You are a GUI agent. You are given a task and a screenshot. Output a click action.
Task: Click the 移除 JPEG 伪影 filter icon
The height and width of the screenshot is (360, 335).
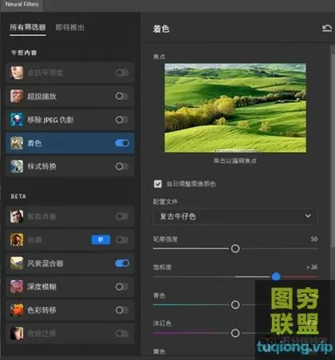pyautogui.click(x=17, y=120)
